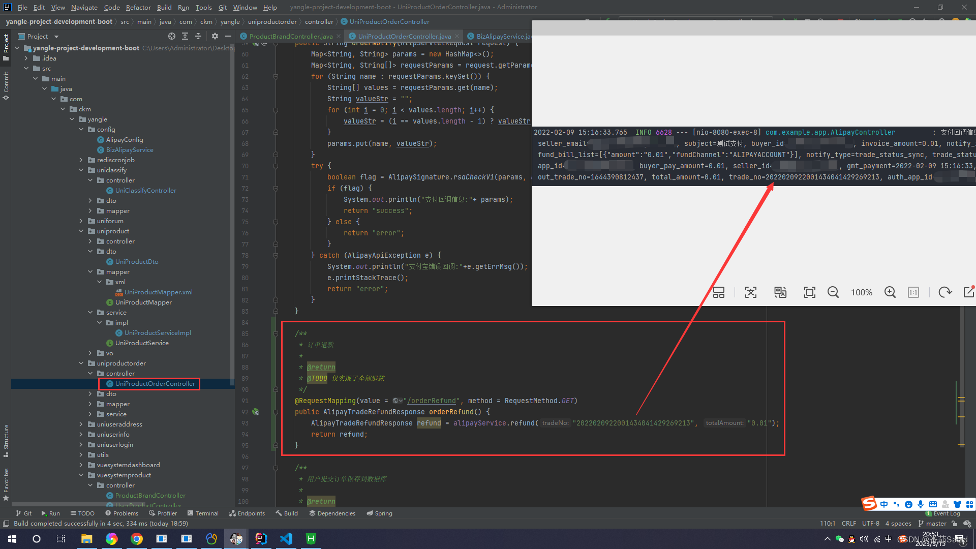Open the Tools menu
Image resolution: width=976 pixels, height=549 pixels.
coord(203,7)
